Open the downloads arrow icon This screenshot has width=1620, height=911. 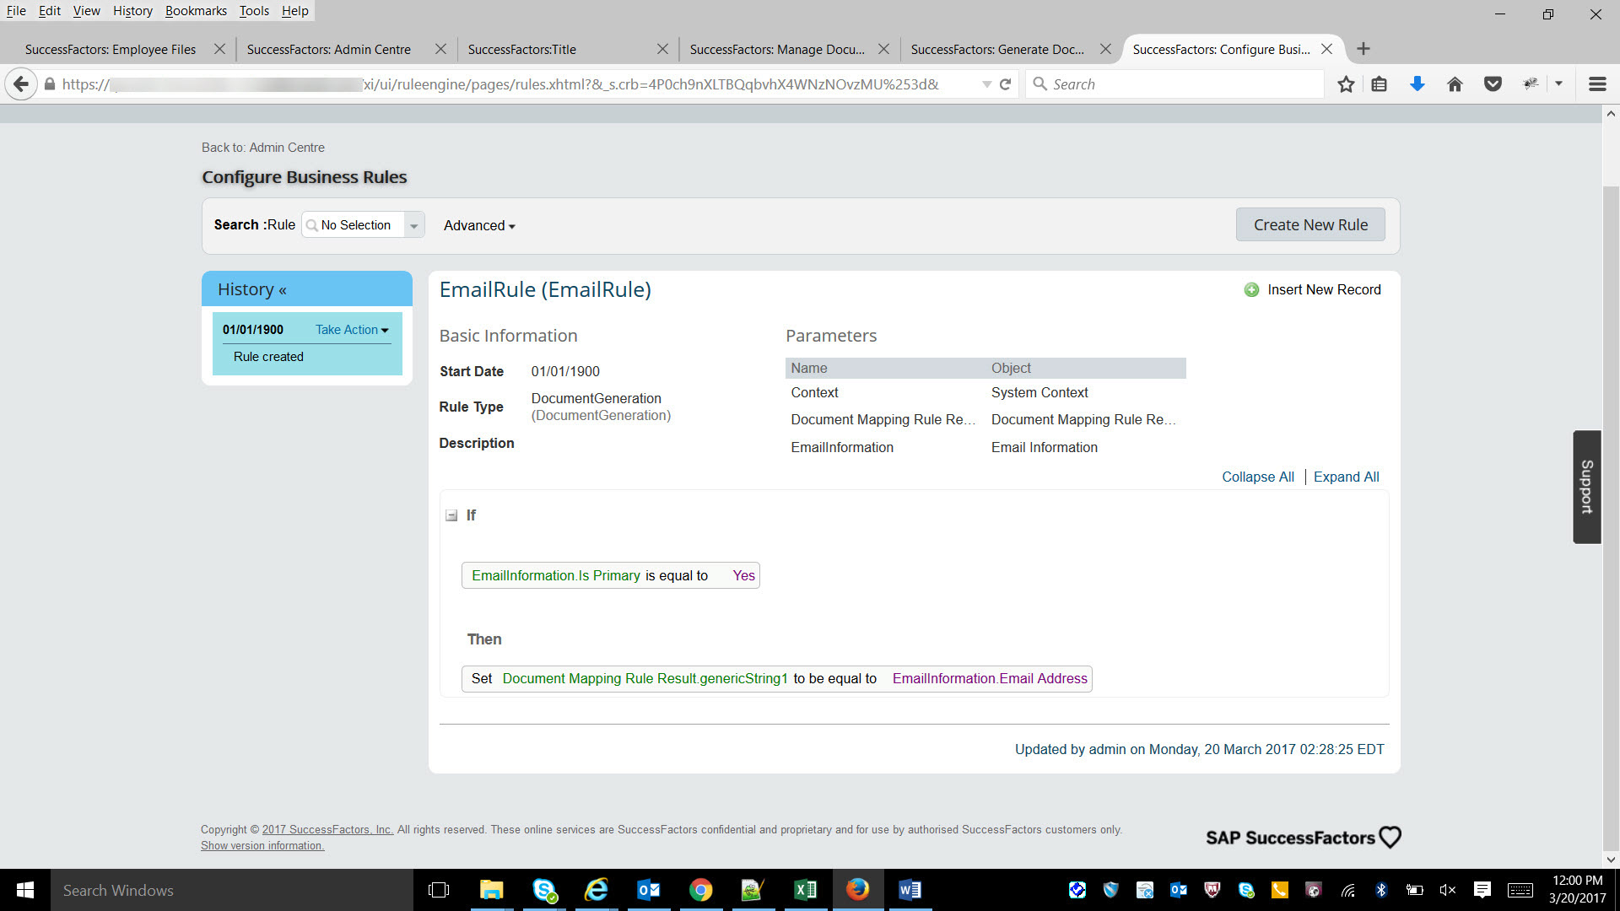tap(1417, 84)
